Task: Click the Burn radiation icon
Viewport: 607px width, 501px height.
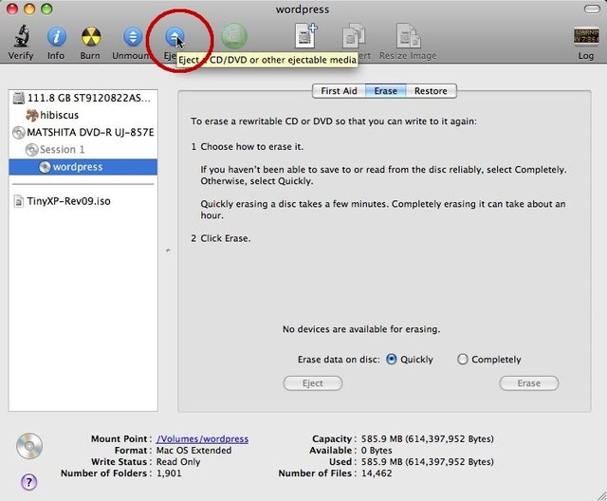Action: pos(91,37)
